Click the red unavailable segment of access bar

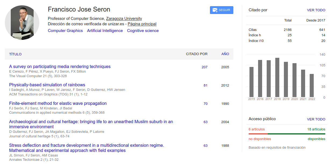tap(258, 134)
